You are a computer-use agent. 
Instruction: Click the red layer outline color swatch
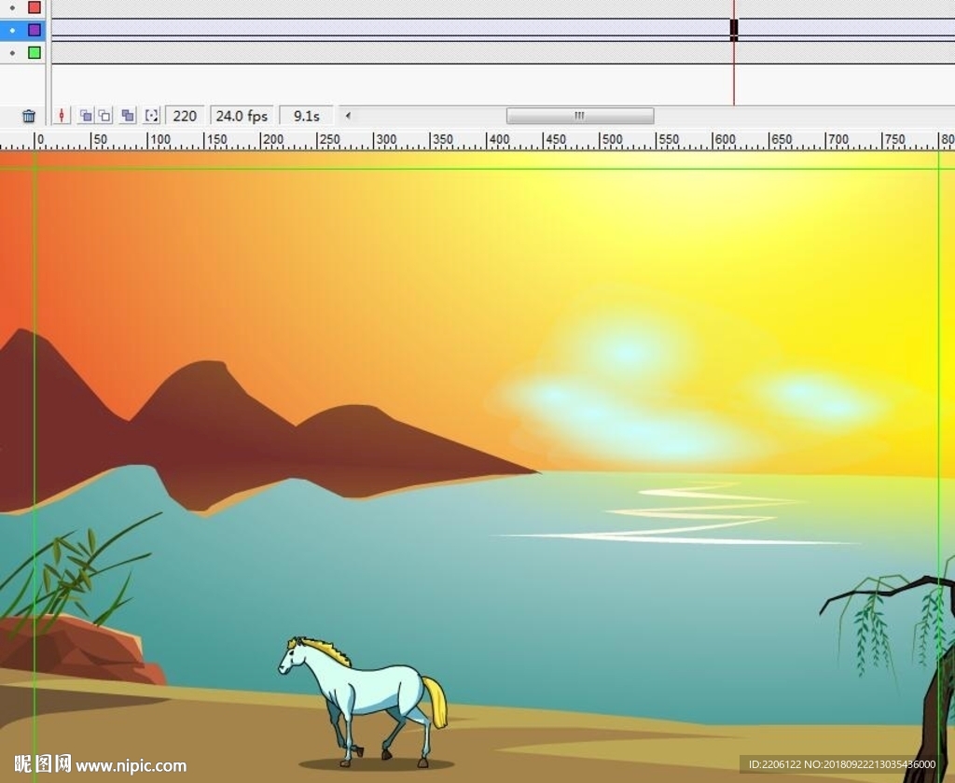pos(35,7)
